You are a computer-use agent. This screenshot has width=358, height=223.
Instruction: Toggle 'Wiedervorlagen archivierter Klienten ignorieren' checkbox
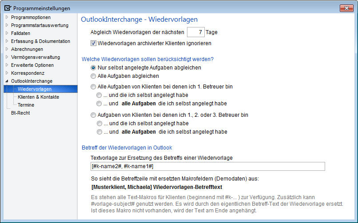(x=93, y=43)
